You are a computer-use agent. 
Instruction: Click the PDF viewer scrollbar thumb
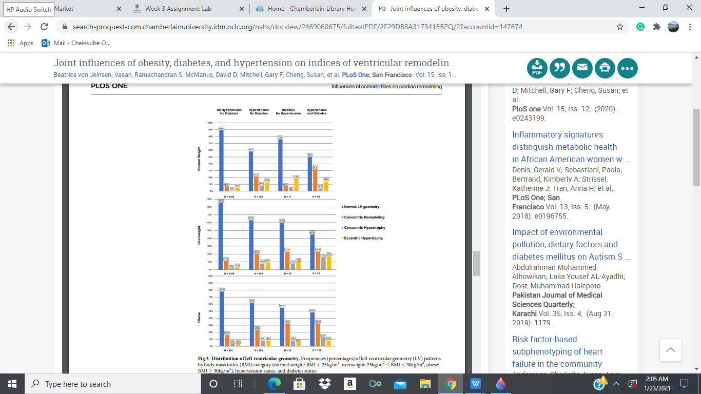click(476, 264)
